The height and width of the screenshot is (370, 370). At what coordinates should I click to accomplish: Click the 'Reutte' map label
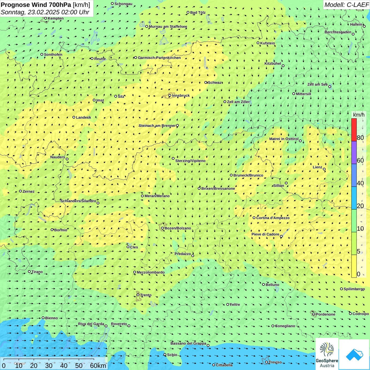100,59
